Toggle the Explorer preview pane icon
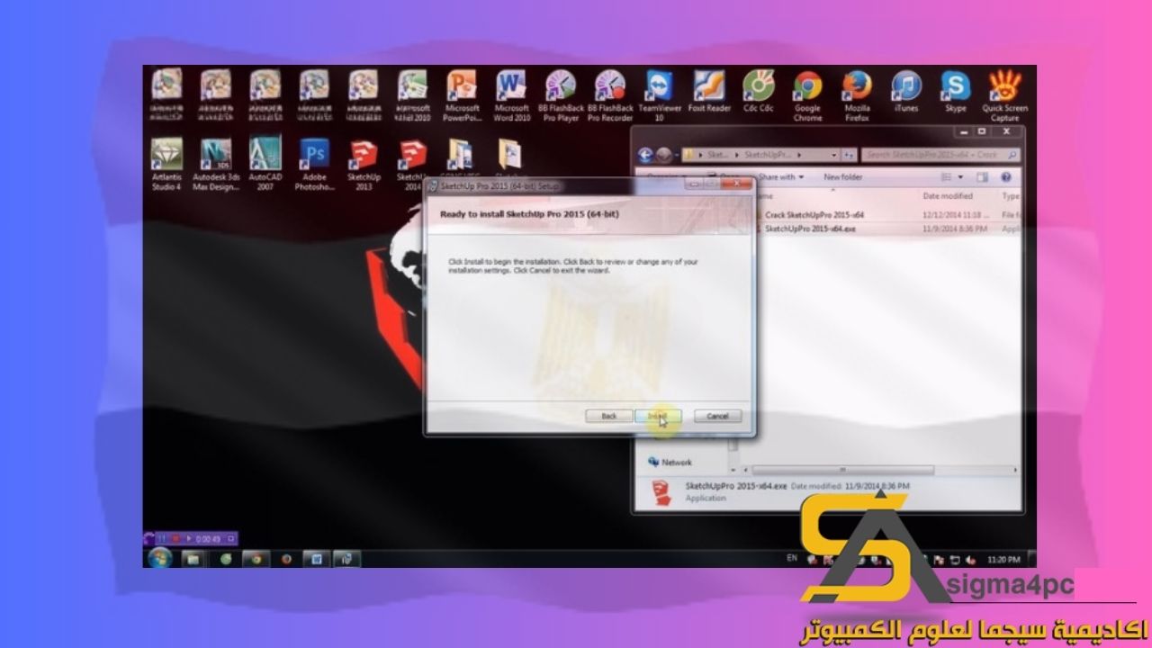Viewport: 1152px width, 648px height. pos(982,177)
